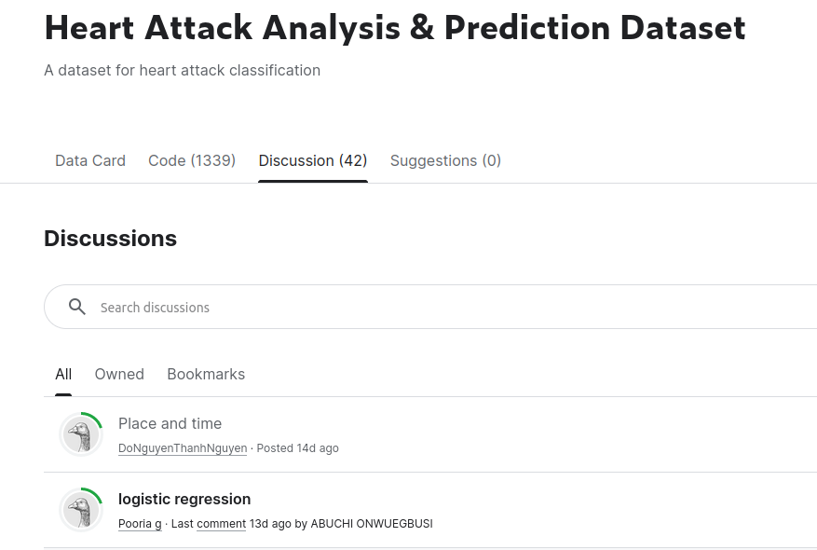Select the Discussion (42) tab
The height and width of the screenshot is (550, 817).
[x=313, y=160]
